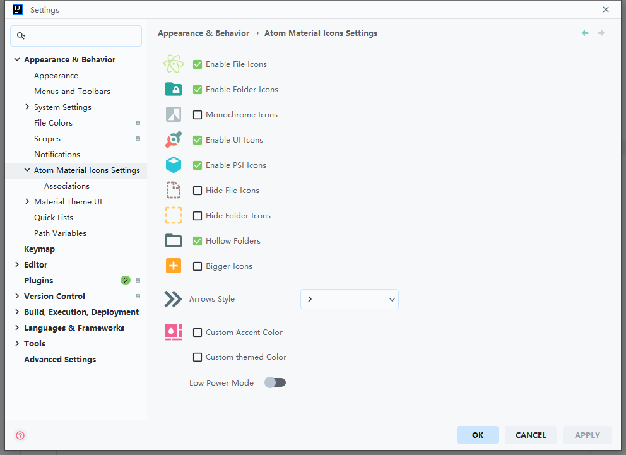Click the OK button
626x455 pixels.
tap(478, 435)
